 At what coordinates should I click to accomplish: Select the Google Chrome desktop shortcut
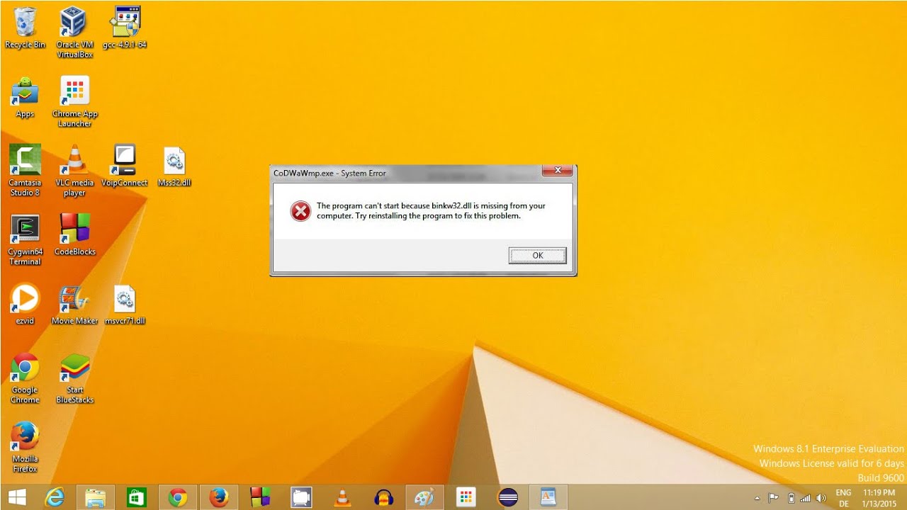(25, 378)
